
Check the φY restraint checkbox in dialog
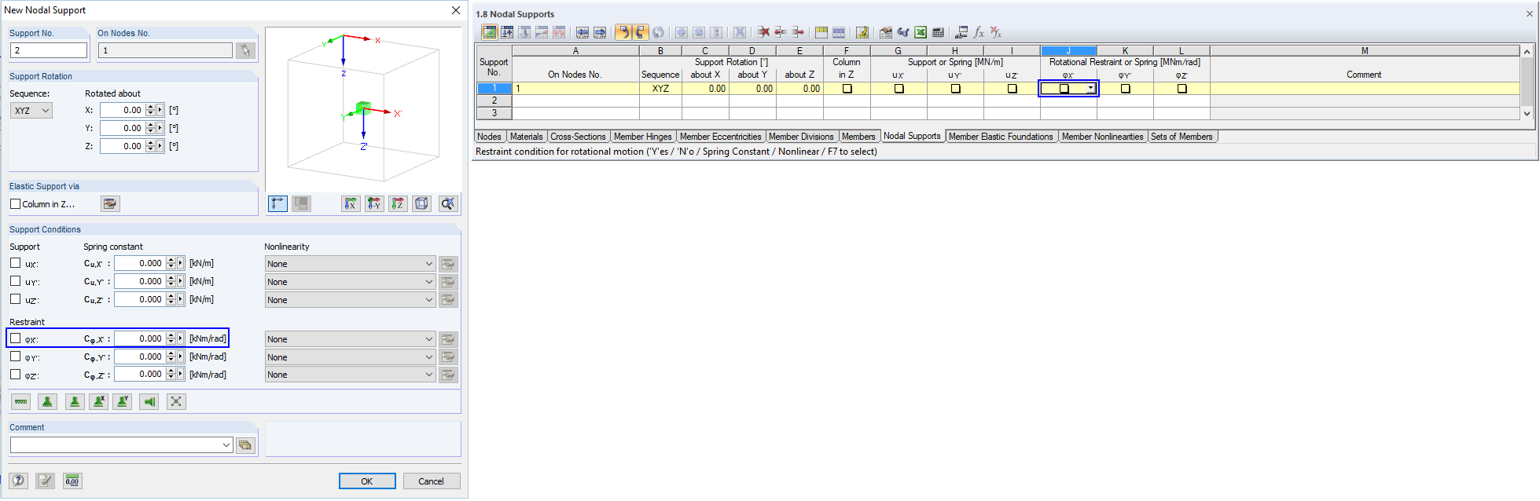(15, 357)
